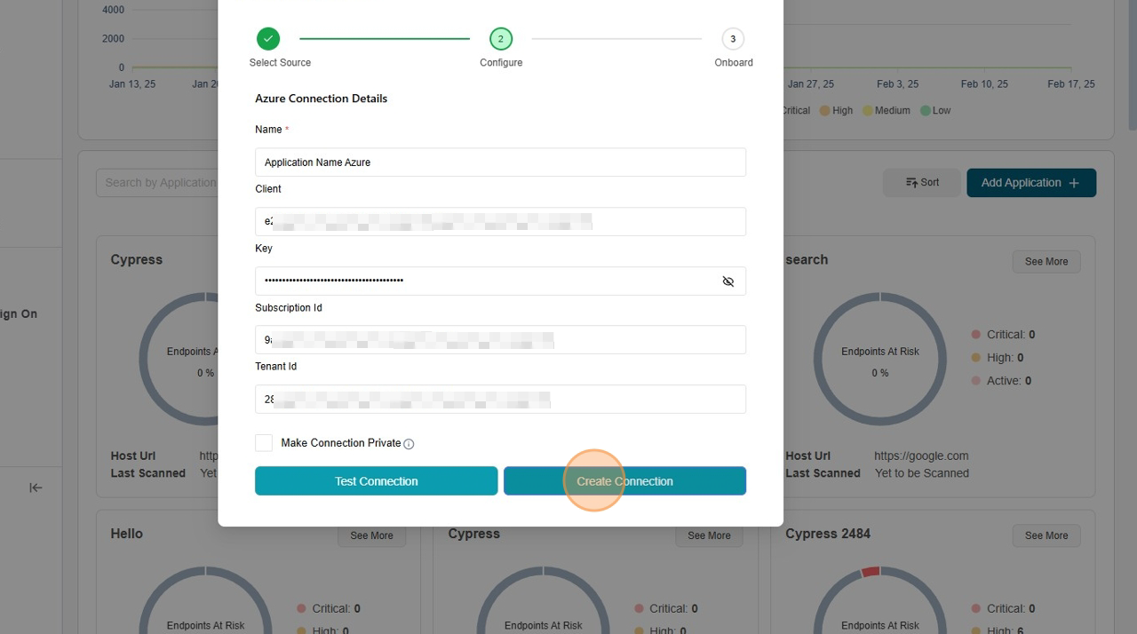Click the Search by Application box
Image resolution: width=1137 pixels, height=634 pixels.
[x=160, y=183]
